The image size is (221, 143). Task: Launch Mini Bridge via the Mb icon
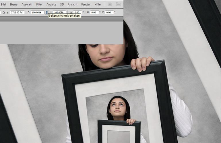point(118,4)
